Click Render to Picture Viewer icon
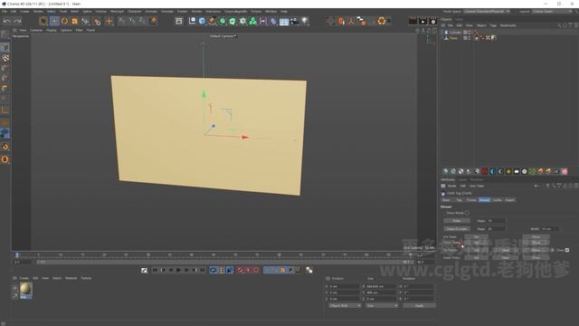Viewport: 579px width, 326px height. pyautogui.click(x=422, y=21)
